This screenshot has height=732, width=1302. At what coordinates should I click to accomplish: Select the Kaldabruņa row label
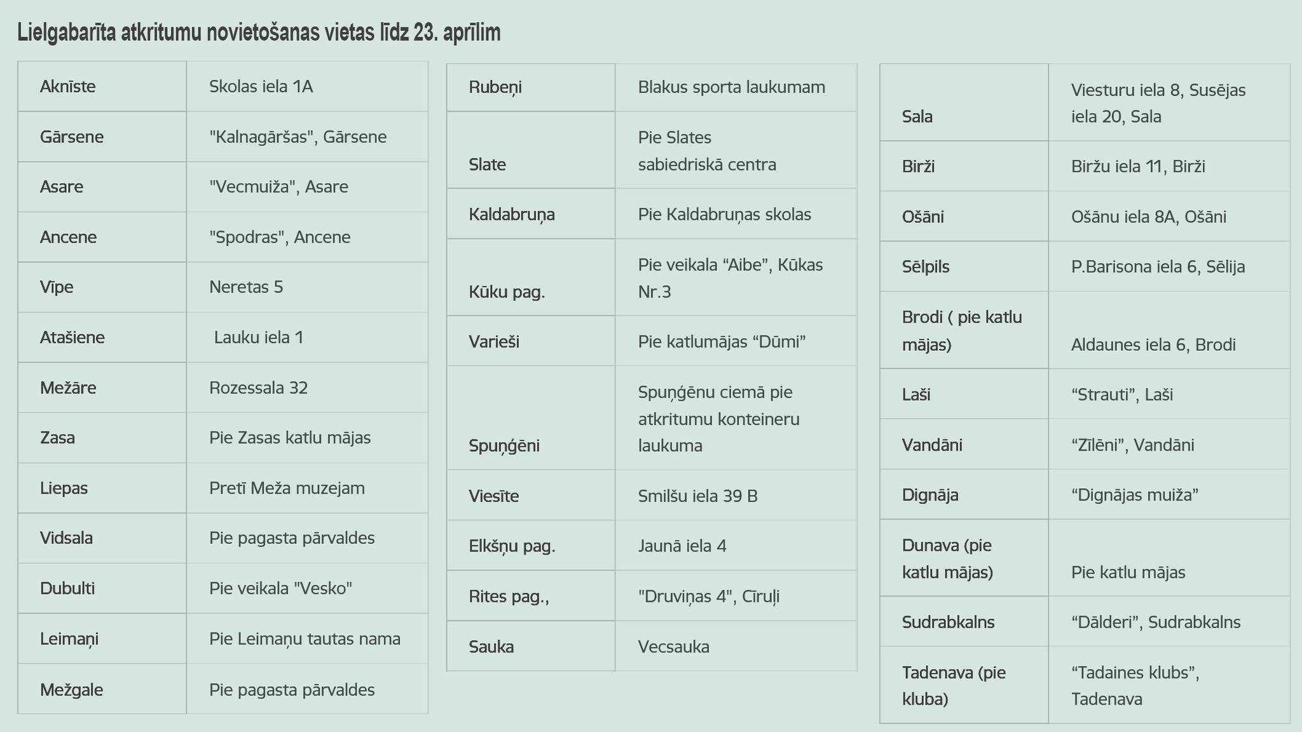click(x=531, y=213)
